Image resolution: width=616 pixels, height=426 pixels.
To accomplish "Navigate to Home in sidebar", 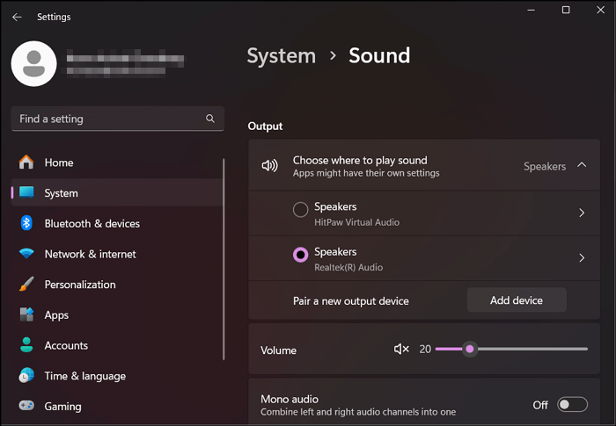I will tap(59, 162).
